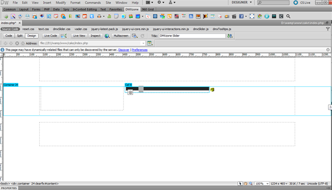Click the Multiscreen button

coord(121,36)
